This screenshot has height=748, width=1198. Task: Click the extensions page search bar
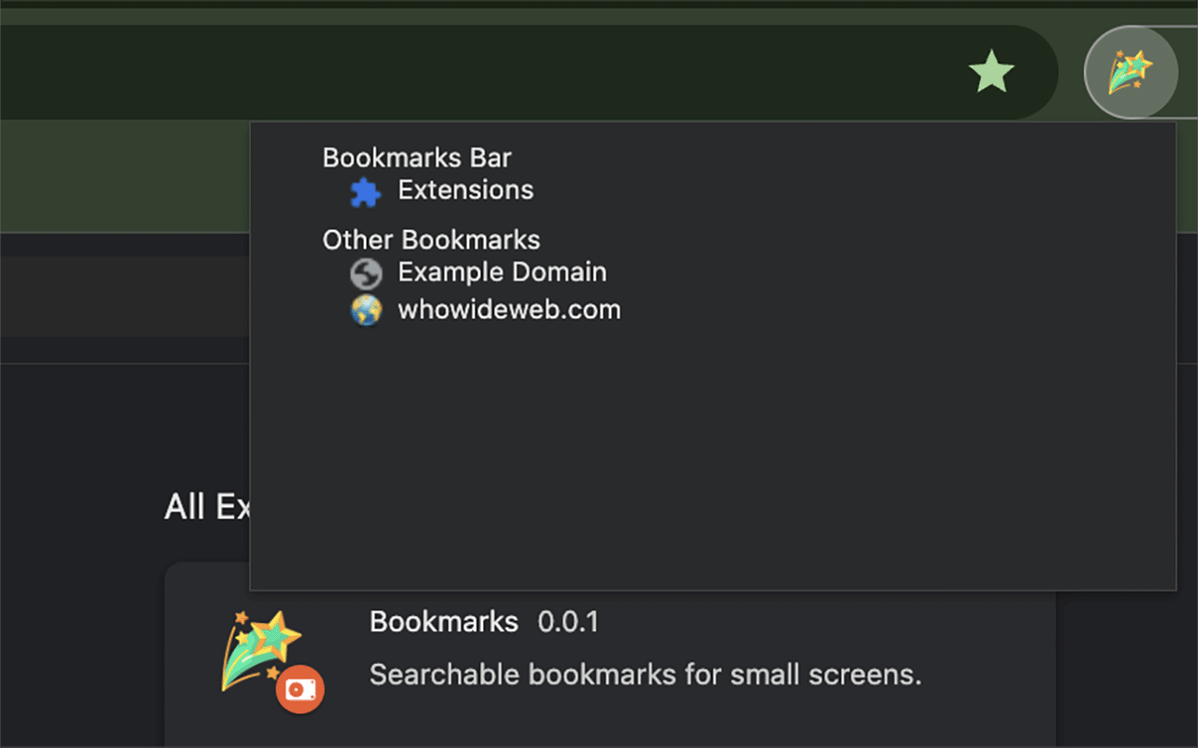[122, 295]
